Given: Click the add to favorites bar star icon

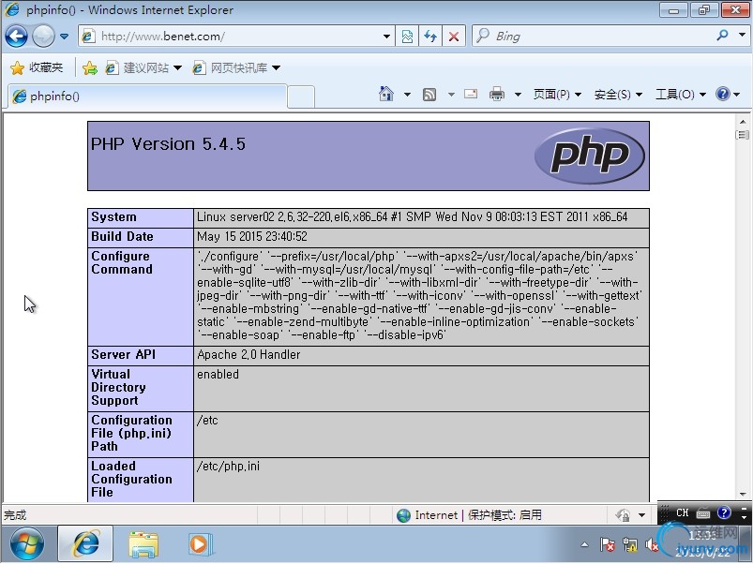Looking at the screenshot, I should pos(90,68).
